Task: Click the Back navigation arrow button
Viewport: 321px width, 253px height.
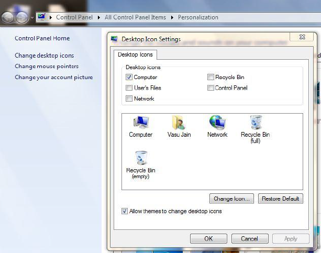Action: 7,17
